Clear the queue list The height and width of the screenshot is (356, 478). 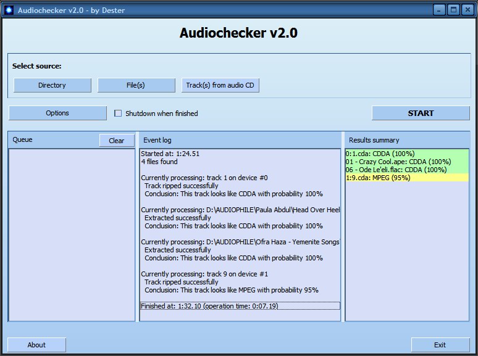coord(117,141)
